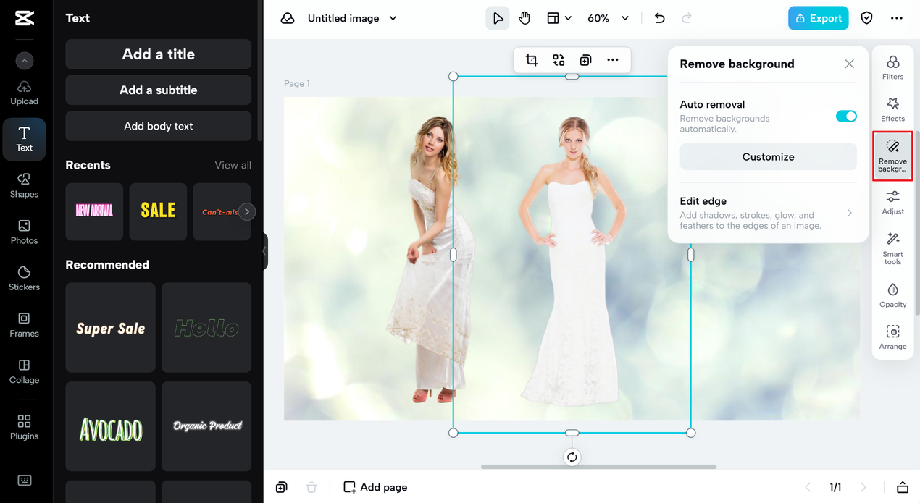920x503 pixels.
Task: Select the Hand pan tool
Action: click(x=524, y=18)
